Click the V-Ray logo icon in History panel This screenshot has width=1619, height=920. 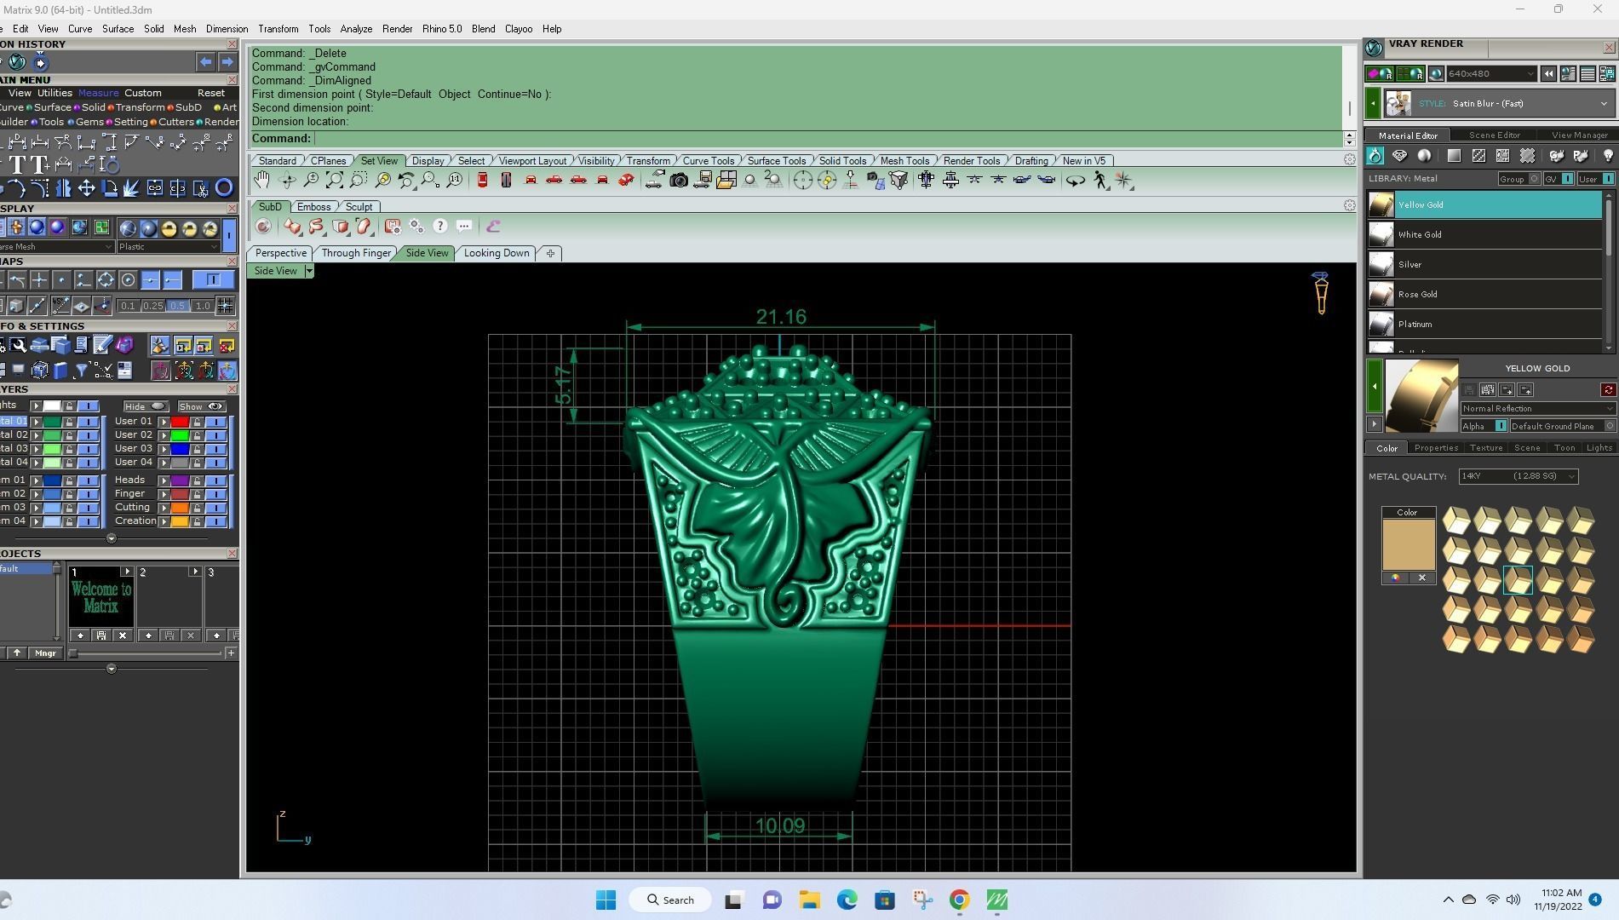tap(16, 62)
